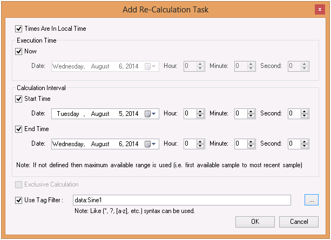Click the tag filter browse button
This screenshot has width=331, height=240.
[x=312, y=200]
